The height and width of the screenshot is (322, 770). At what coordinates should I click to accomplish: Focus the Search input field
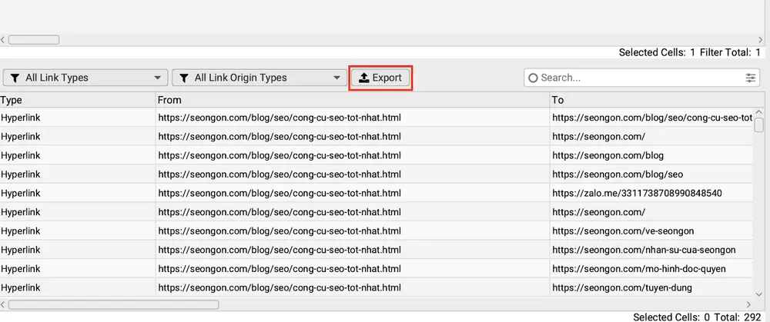641,78
